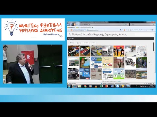This screenshot has height=117, width=157.
Task: Open the Windows Start orb
Action: pyautogui.click(x=69, y=86)
